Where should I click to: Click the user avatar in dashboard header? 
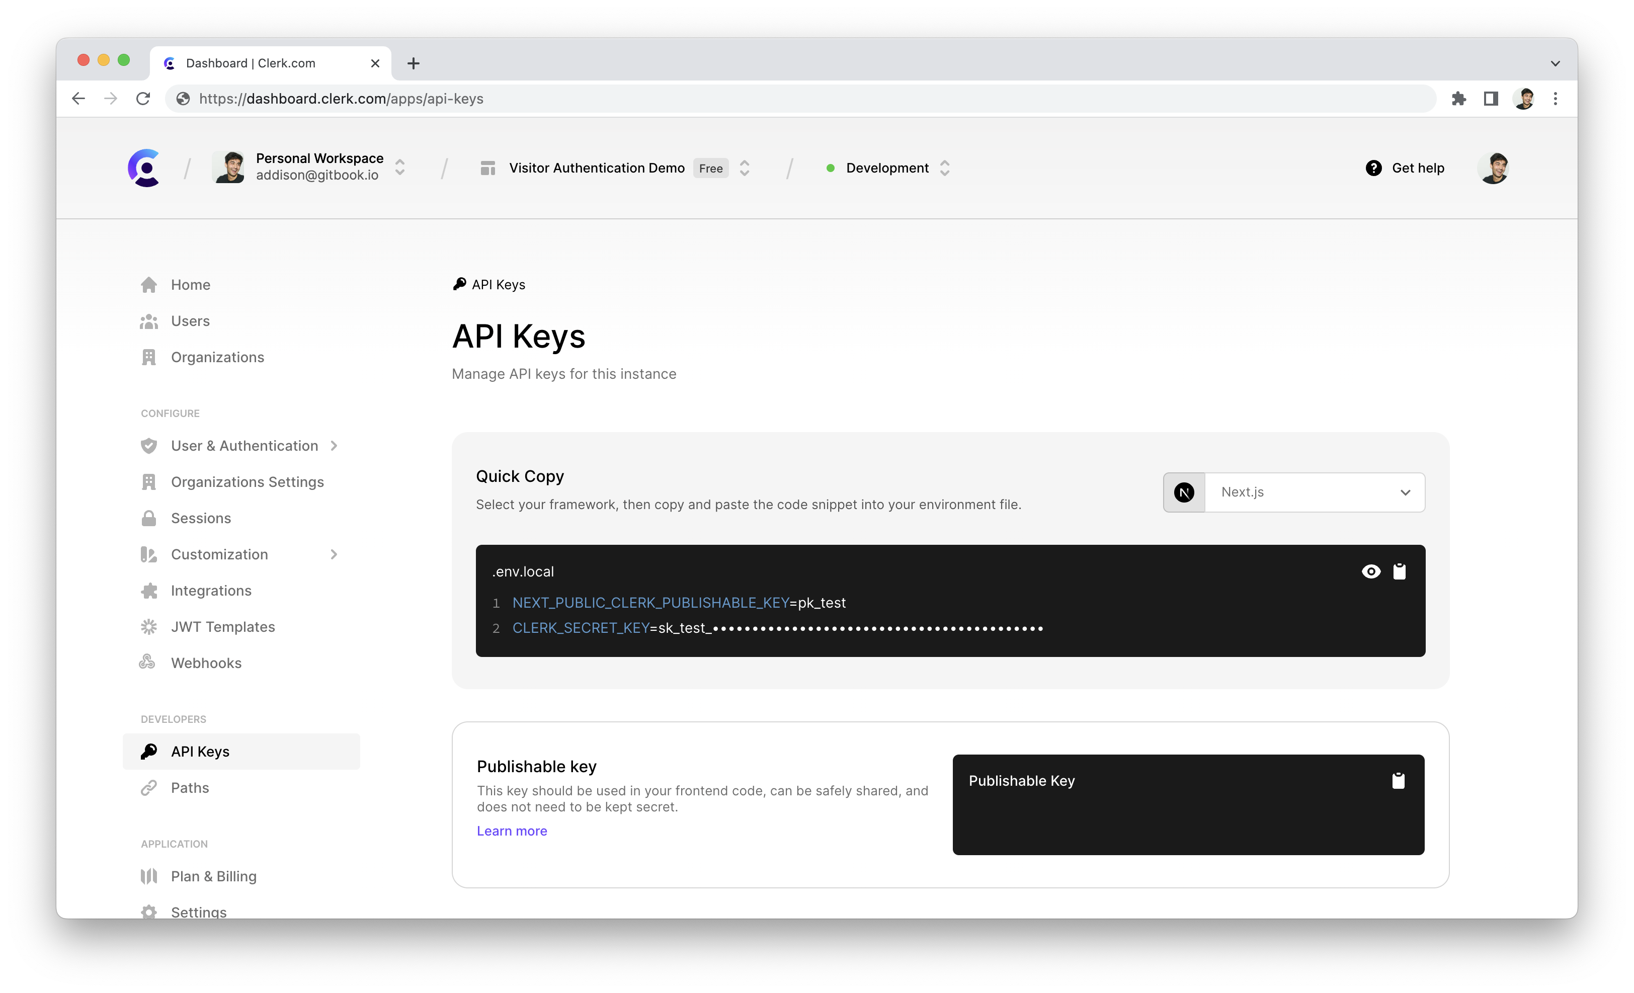[1493, 168]
